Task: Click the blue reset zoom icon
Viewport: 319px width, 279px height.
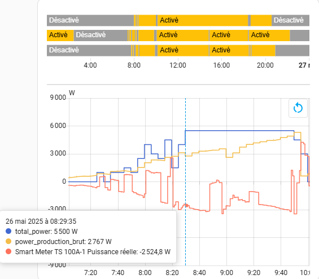Action: tap(298, 108)
